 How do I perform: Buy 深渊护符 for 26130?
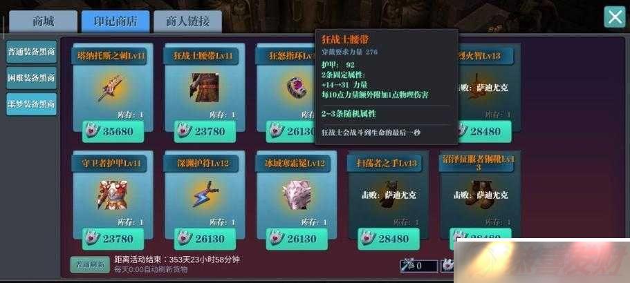[x=205, y=239]
